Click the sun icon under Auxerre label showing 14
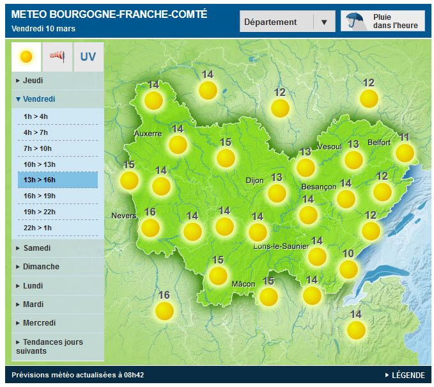 (161, 186)
